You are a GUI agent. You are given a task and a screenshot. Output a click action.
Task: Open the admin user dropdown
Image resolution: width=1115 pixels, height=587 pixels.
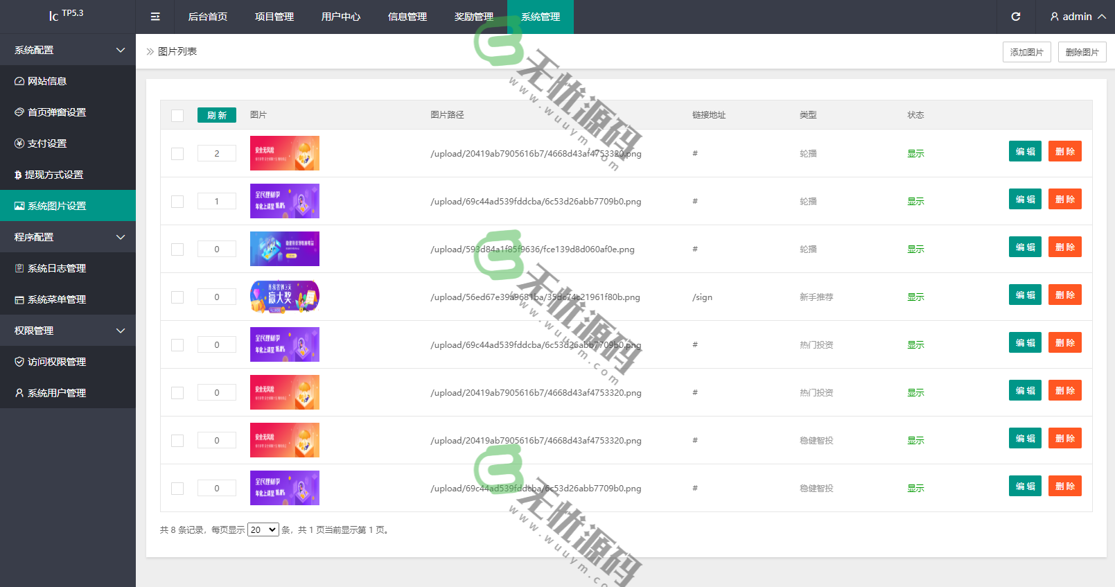[x=1078, y=17]
